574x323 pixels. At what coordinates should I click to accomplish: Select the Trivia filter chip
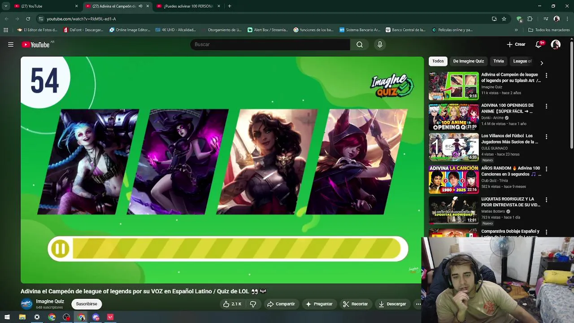(499, 61)
